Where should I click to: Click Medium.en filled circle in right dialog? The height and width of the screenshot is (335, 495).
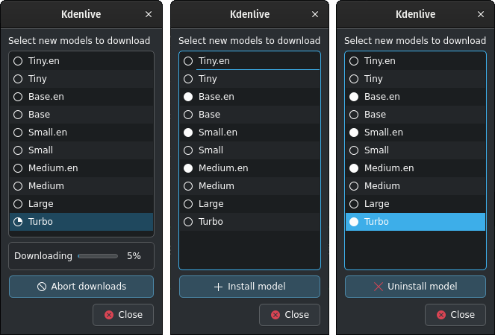click(354, 168)
